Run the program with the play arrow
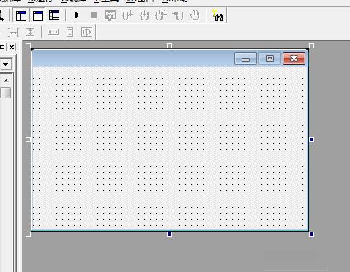Screen dimensions: 350x272 point(77,15)
